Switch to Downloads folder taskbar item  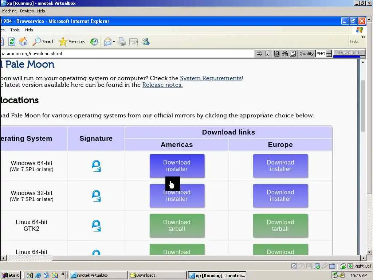(x=157, y=275)
